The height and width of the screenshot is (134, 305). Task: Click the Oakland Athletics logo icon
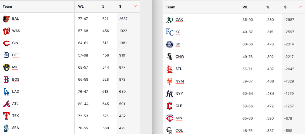(x=169, y=20)
